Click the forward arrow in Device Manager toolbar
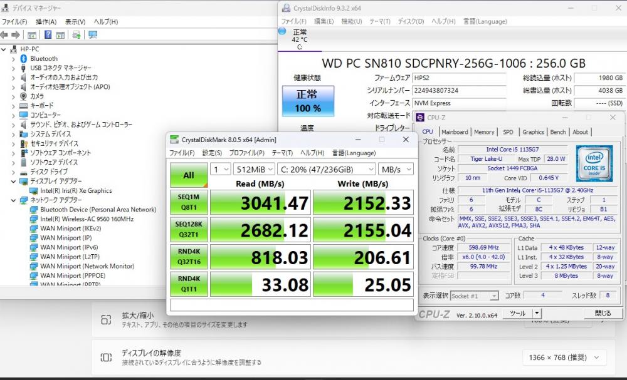 coord(16,35)
